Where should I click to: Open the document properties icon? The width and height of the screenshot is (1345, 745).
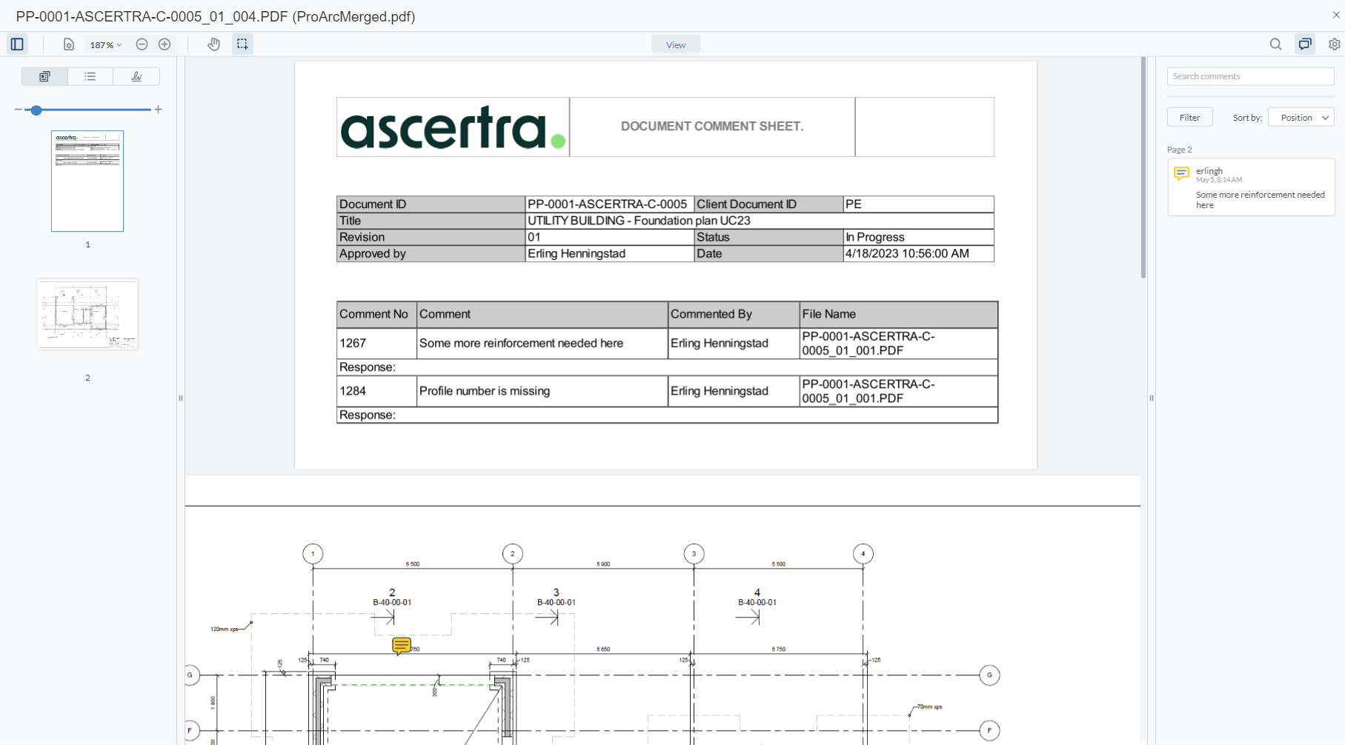pyautogui.click(x=68, y=44)
